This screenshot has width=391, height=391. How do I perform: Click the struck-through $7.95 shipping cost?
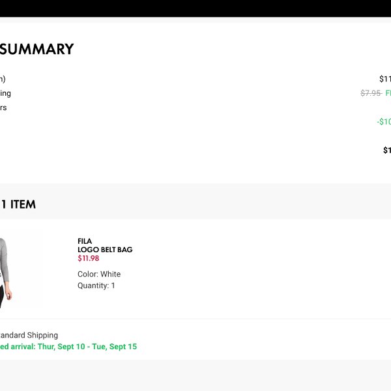371,93
